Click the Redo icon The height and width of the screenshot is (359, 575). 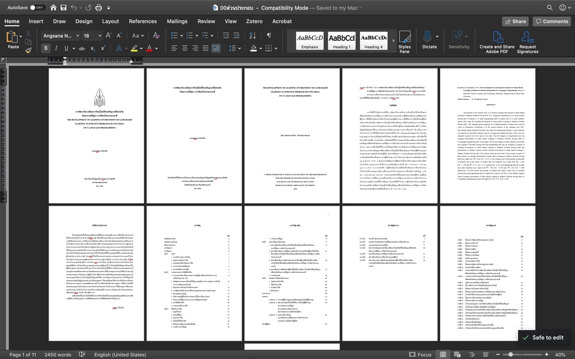click(88, 7)
